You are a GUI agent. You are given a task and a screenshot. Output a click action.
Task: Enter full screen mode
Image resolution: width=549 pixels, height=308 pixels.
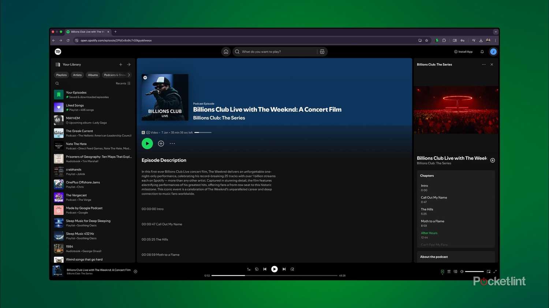click(x=495, y=272)
